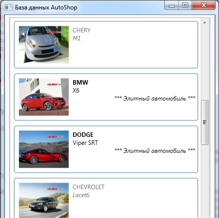The height and width of the screenshot is (218, 219).
Task: Click 'Элитный автомобиль' note in BMW card
Action: (155, 98)
